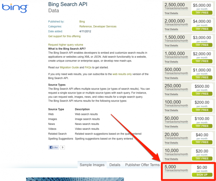Open Trial Details for 20,000 transactions plan

tap(171, 143)
